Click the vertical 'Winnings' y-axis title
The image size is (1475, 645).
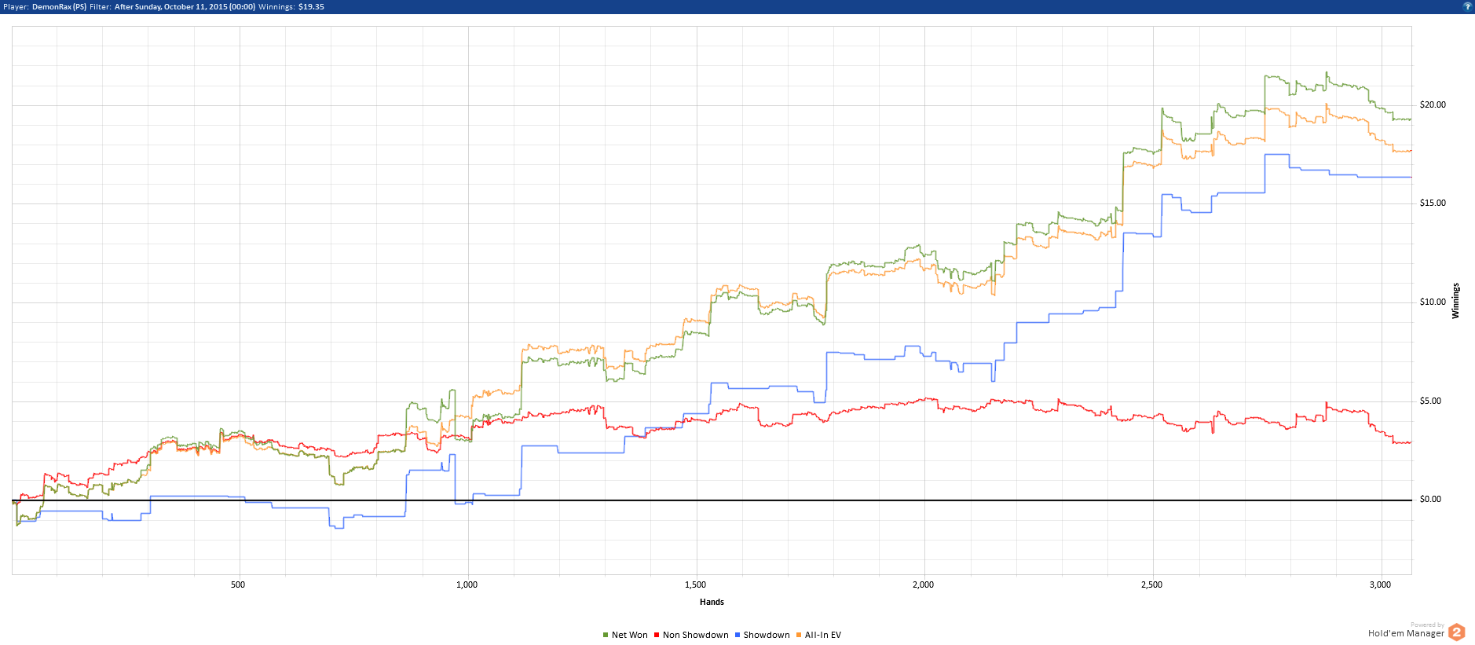(1455, 301)
